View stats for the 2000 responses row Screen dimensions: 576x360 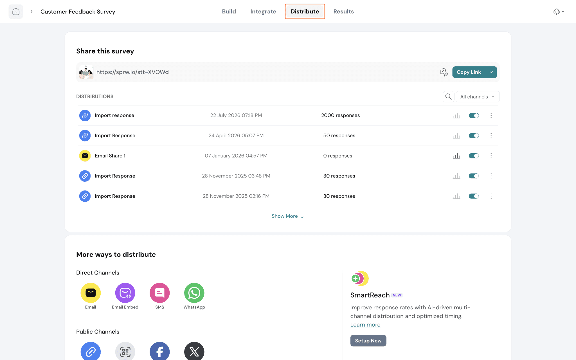(456, 116)
